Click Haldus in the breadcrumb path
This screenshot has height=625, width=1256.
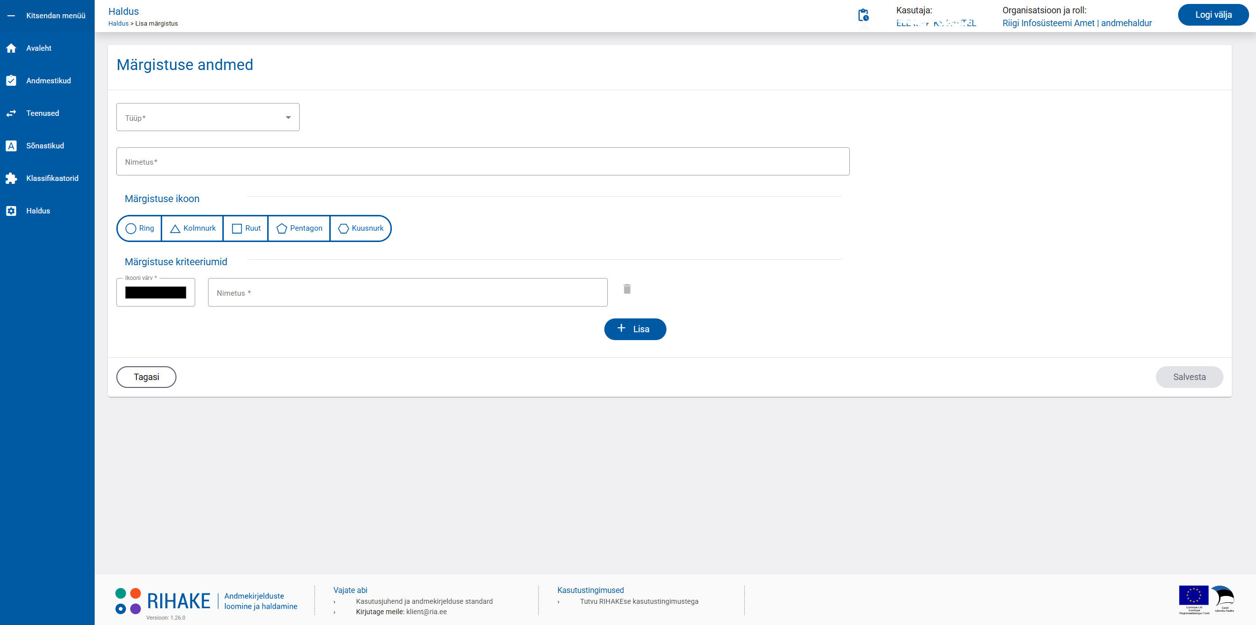click(x=118, y=24)
